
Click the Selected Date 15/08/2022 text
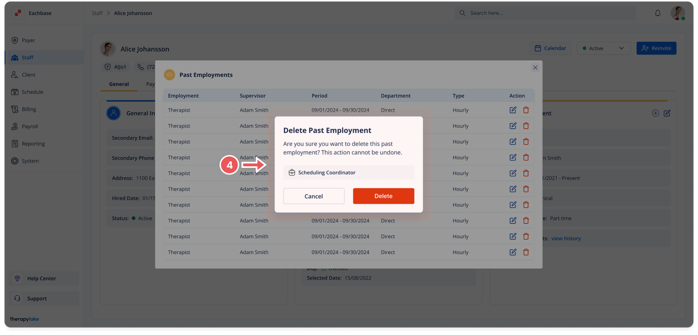339,278
